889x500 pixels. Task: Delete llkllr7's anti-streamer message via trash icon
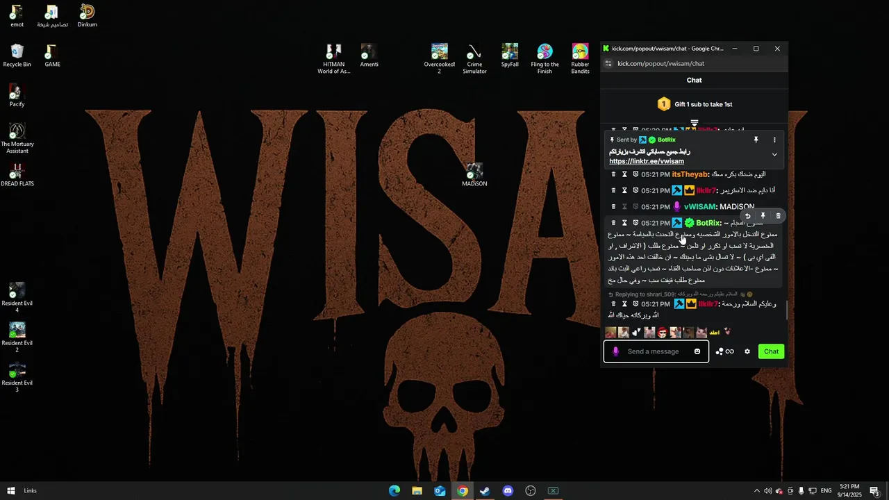613,190
